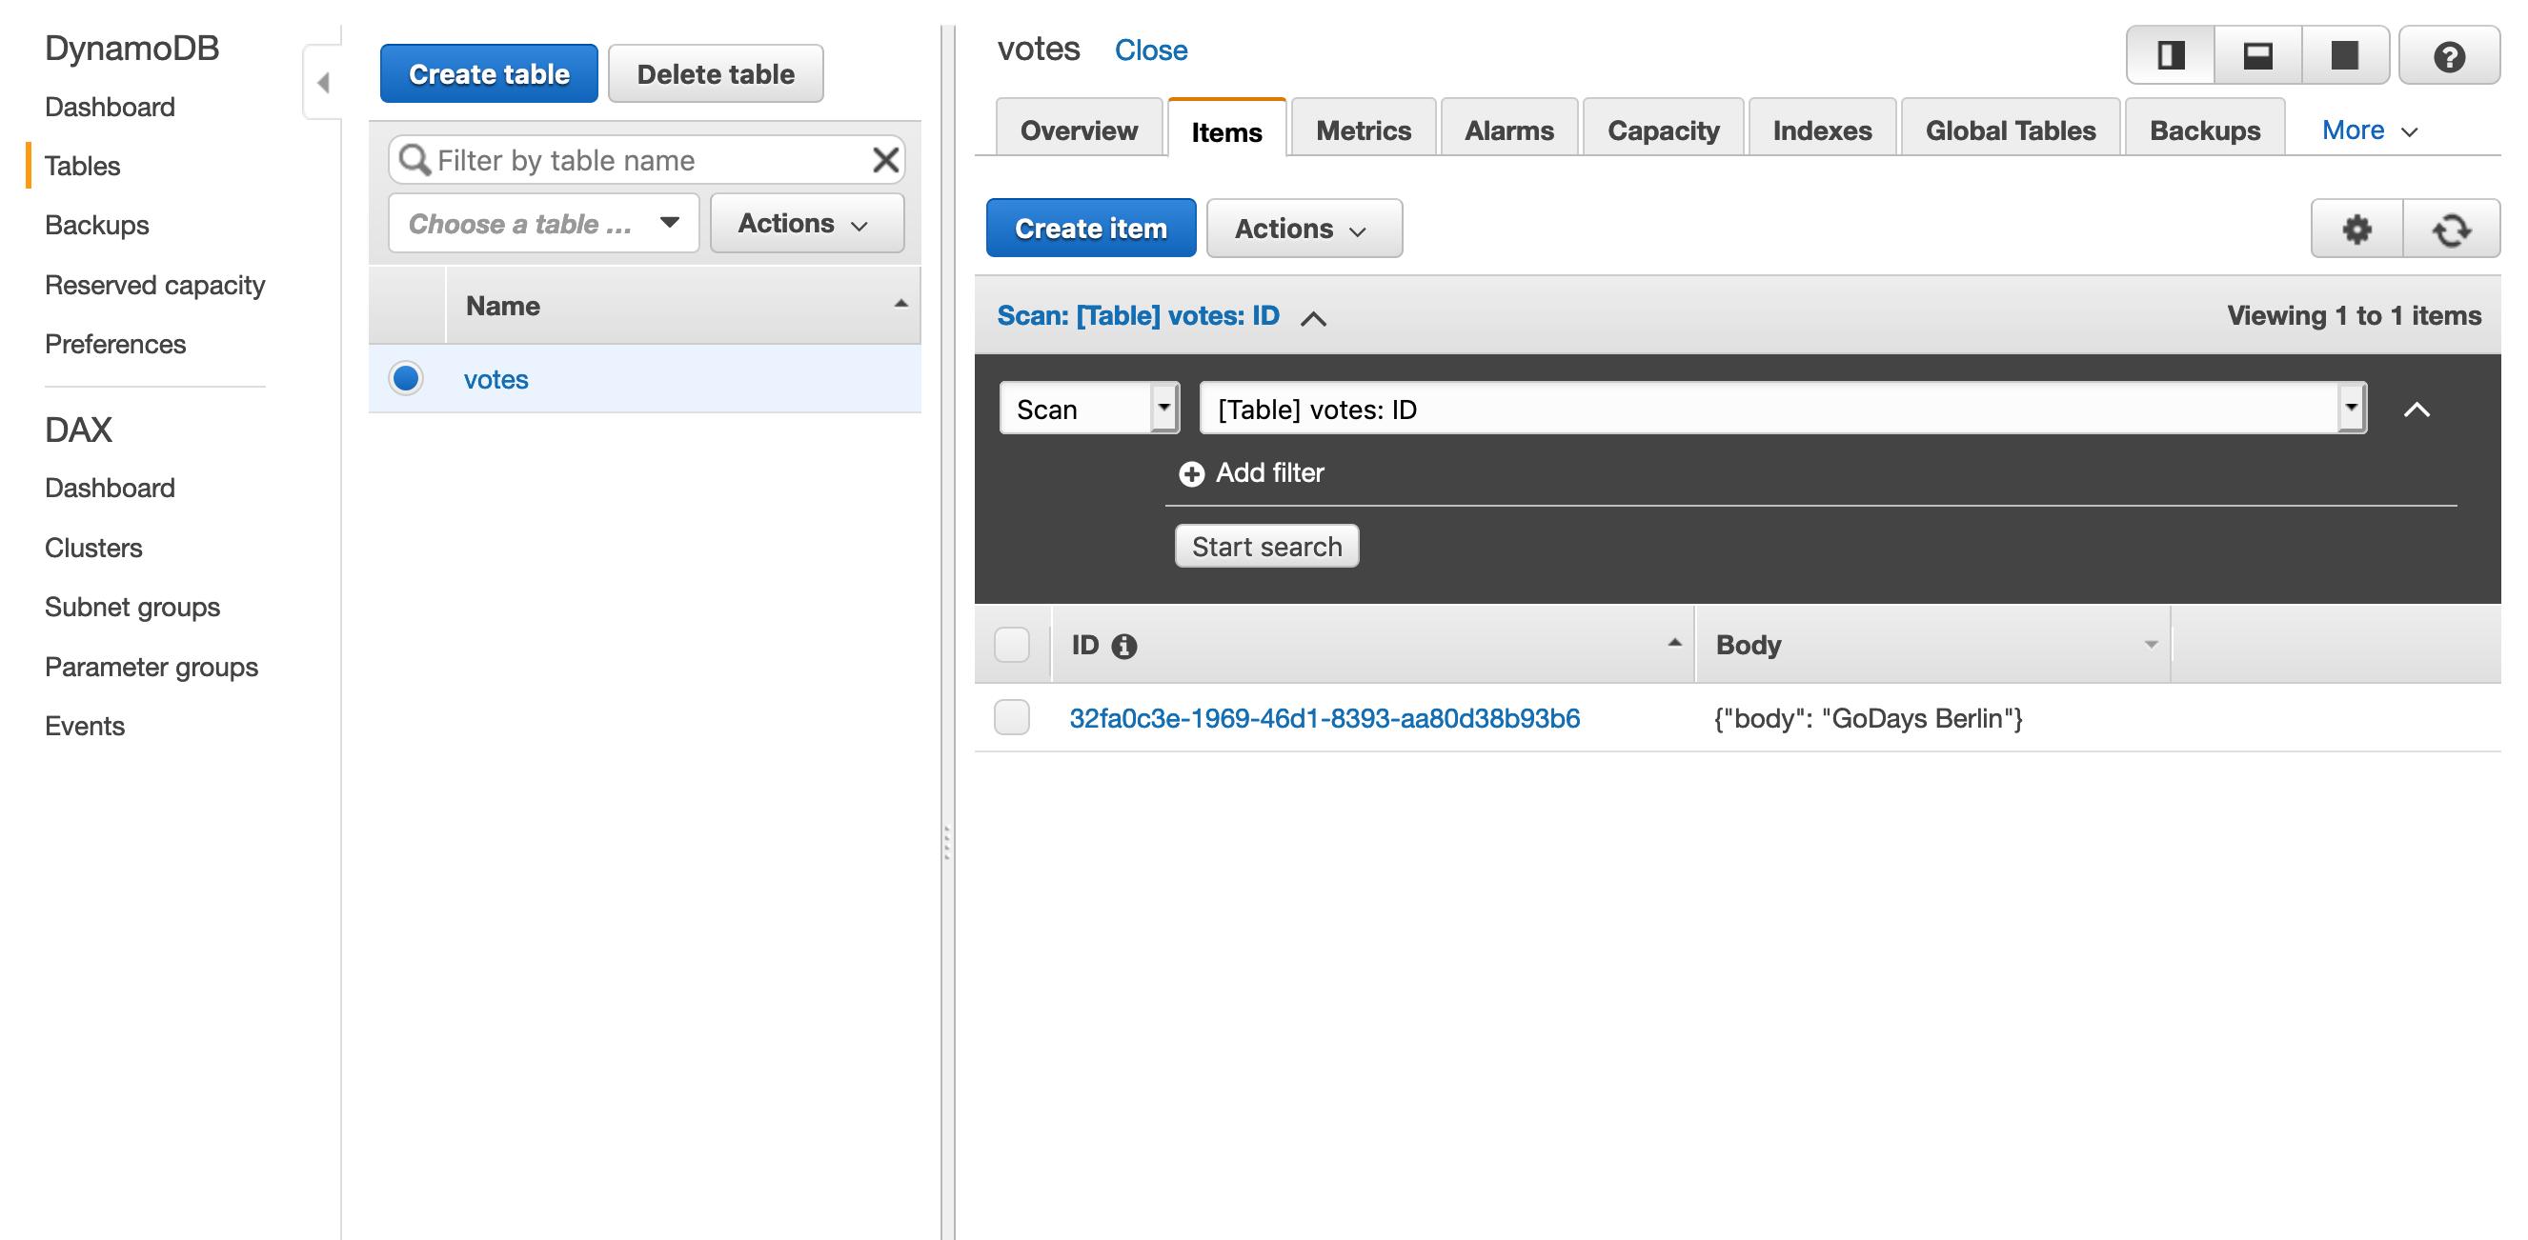Select the Items tab

[1225, 130]
